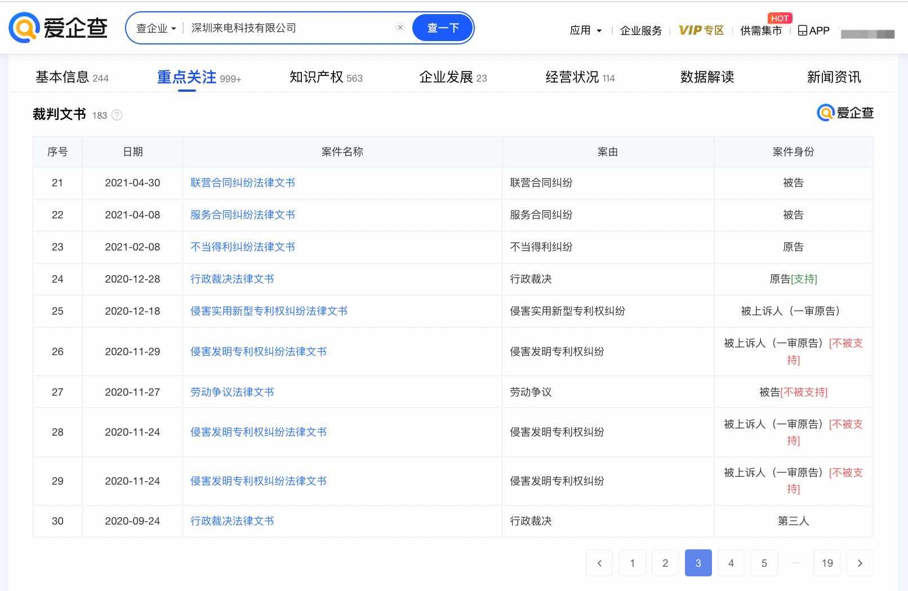Go to previous page arrow
Image resolution: width=908 pixels, height=591 pixels.
tap(599, 563)
